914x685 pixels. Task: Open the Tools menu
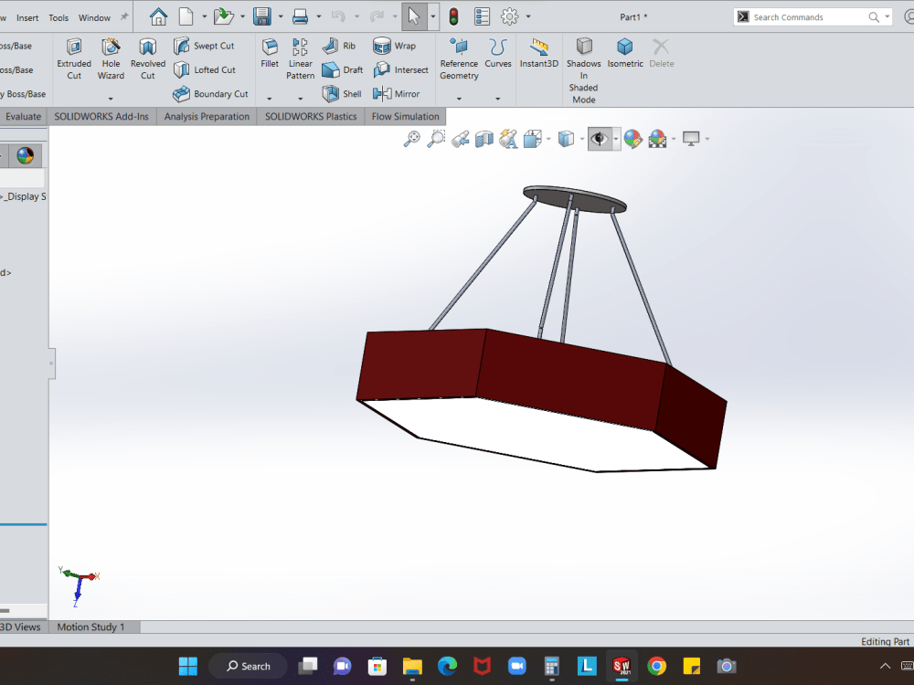pyautogui.click(x=58, y=16)
